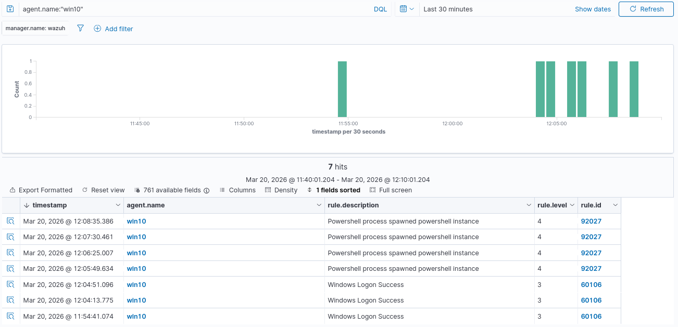Open rule 60106 link in 11:54:41.074 row
This screenshot has height=327, width=678.
click(591, 317)
